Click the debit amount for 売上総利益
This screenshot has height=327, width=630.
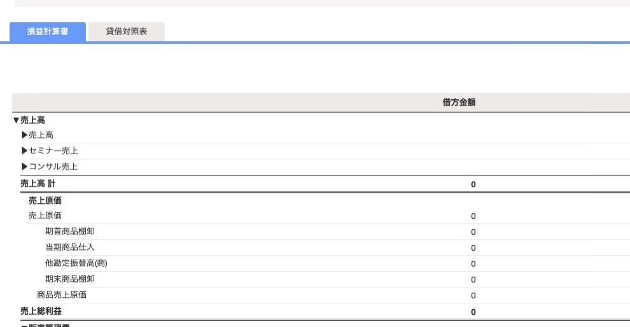[473, 312]
